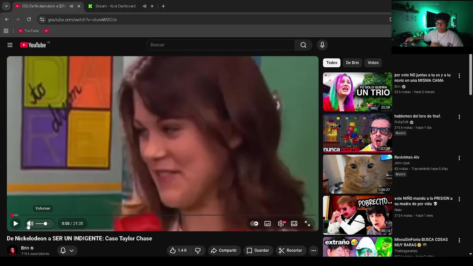
Task: Click the address bar URL
Action: tap(82, 20)
